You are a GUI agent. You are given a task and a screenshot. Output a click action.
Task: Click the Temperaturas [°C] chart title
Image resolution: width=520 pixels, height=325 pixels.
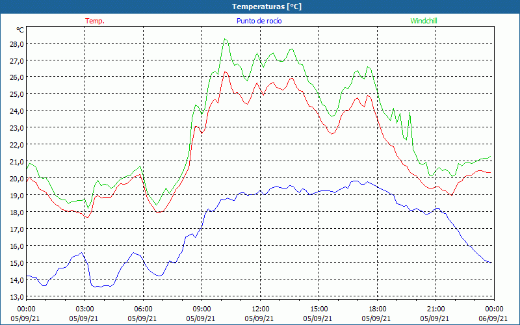click(266, 6)
